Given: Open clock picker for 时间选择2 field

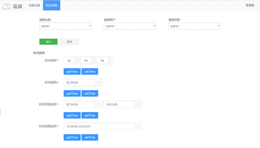Looking at the screenshot, I should click(x=99, y=82).
